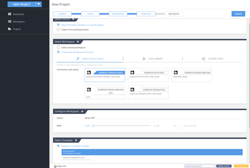Select the ESPRESSIF ESP8266 NONOS stack card
Screen dimensions: 250x168
(105, 75)
